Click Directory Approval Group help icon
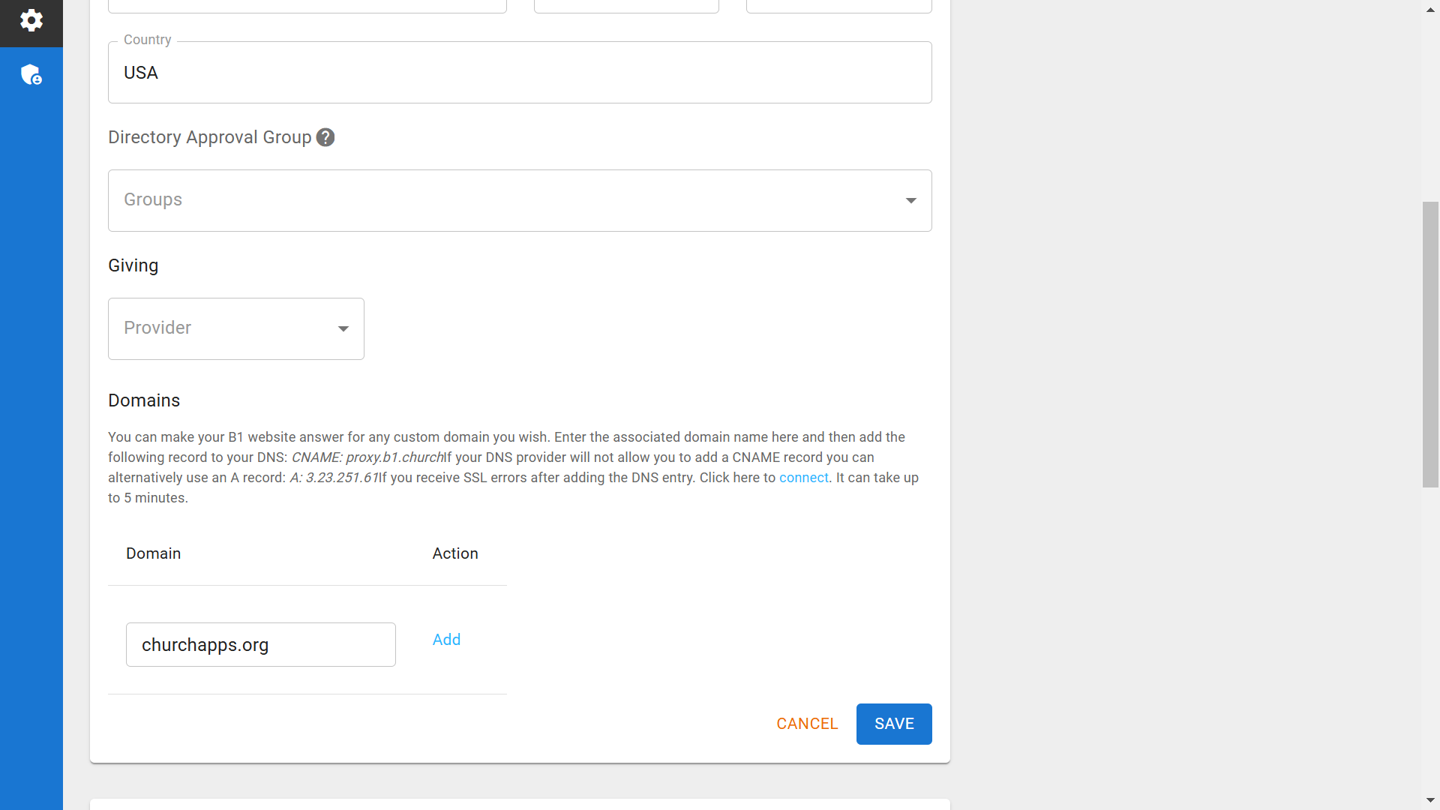This screenshot has height=810, width=1440. (325, 137)
